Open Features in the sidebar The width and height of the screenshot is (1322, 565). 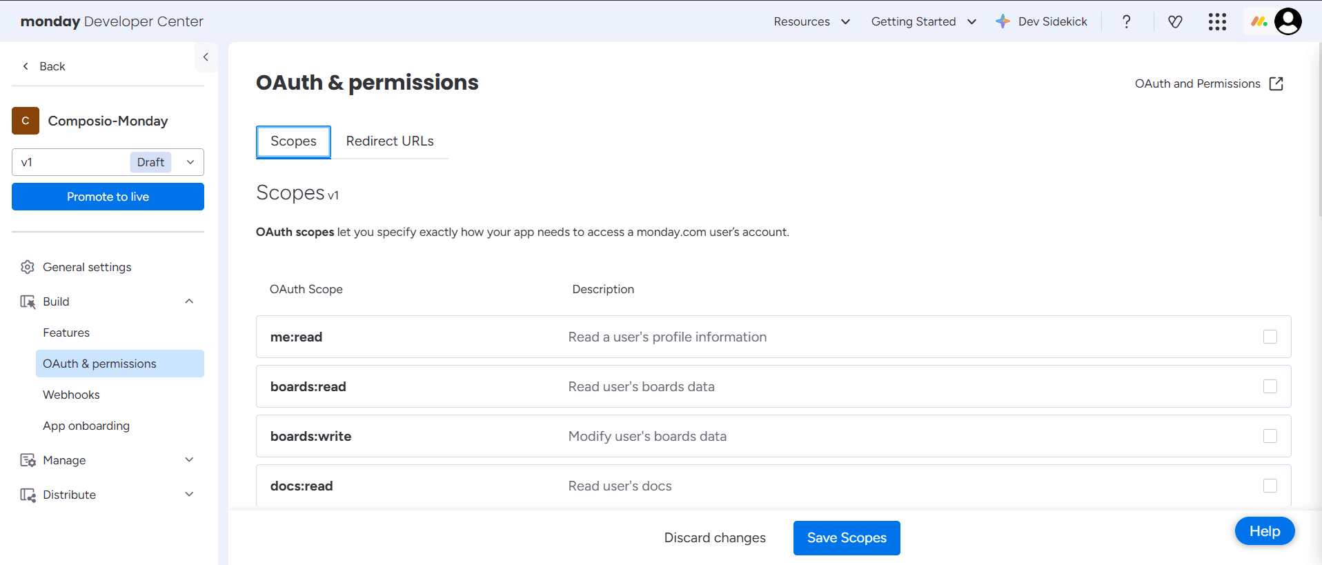pos(66,333)
